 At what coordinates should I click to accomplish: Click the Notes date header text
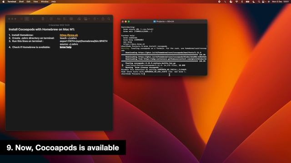[59, 25]
